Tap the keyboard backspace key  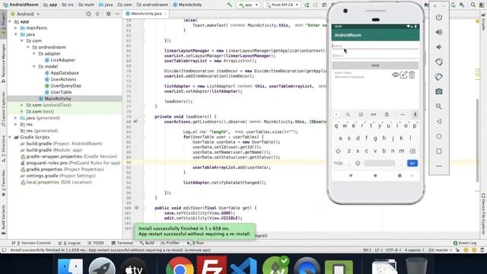(x=412, y=151)
